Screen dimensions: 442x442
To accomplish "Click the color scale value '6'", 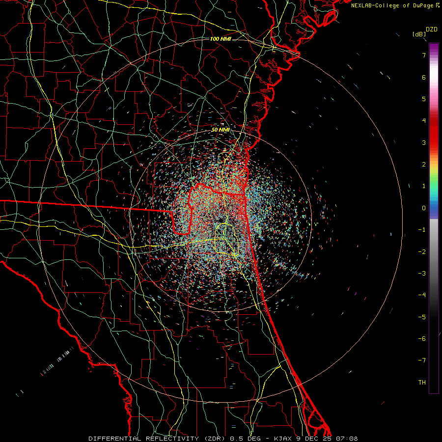I will (x=424, y=77).
